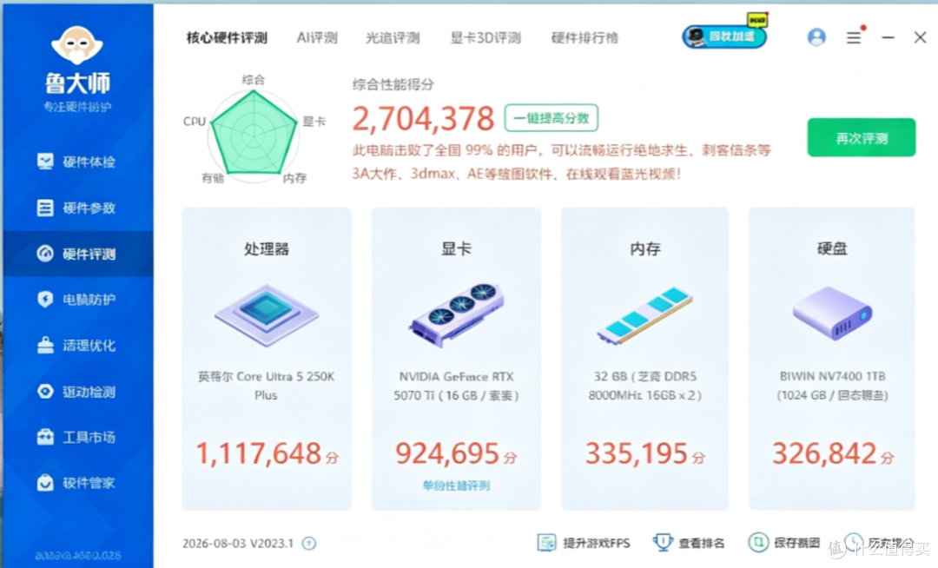Screen dimensions: 938x568
Task: Select 硬件评测 in the sidebar
Action: click(x=77, y=254)
